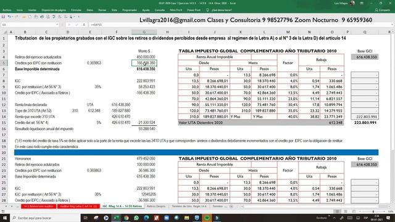Click into the formula bar
Image resolution: width=395 pixels, height=222 pixels.
[x=239, y=25]
